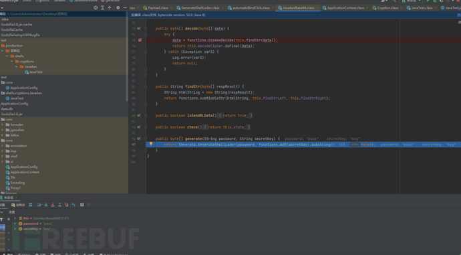Viewport: 461px width, 255px height.
Task: Click Step Out debugger icon
Action: point(59,205)
